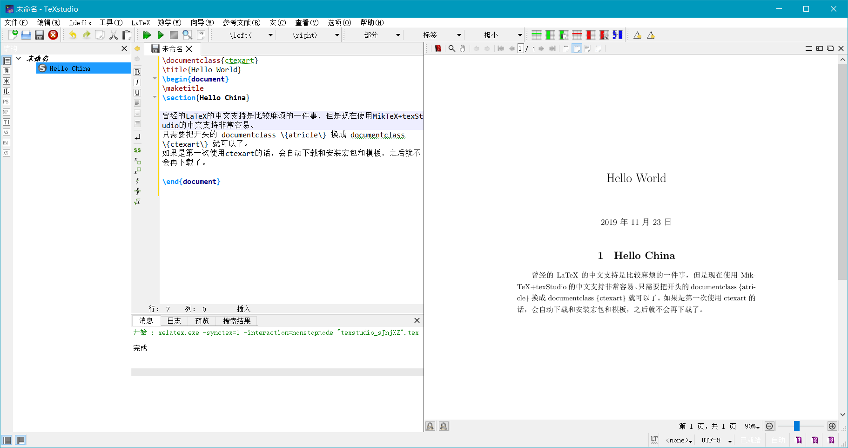Jump to last page of PDF
848x448 pixels.
click(x=553, y=48)
